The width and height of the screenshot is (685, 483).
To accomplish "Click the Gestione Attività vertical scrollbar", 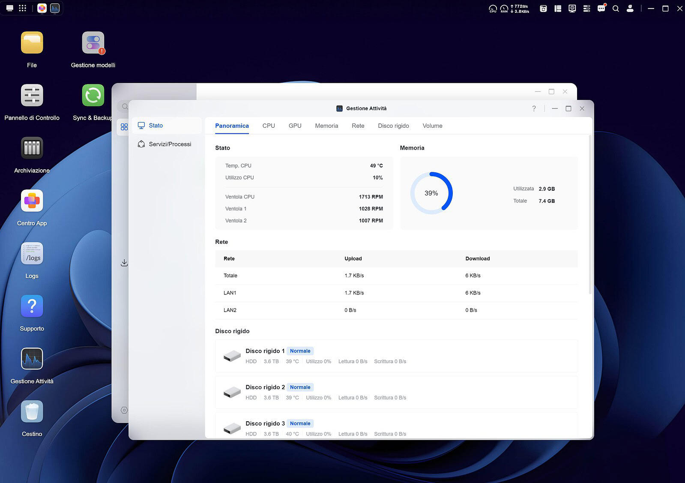I will click(x=590, y=214).
